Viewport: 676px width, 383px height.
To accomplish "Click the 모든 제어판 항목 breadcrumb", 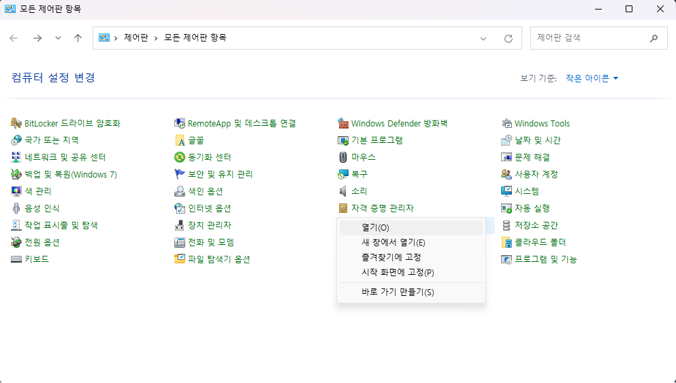I will pos(195,38).
